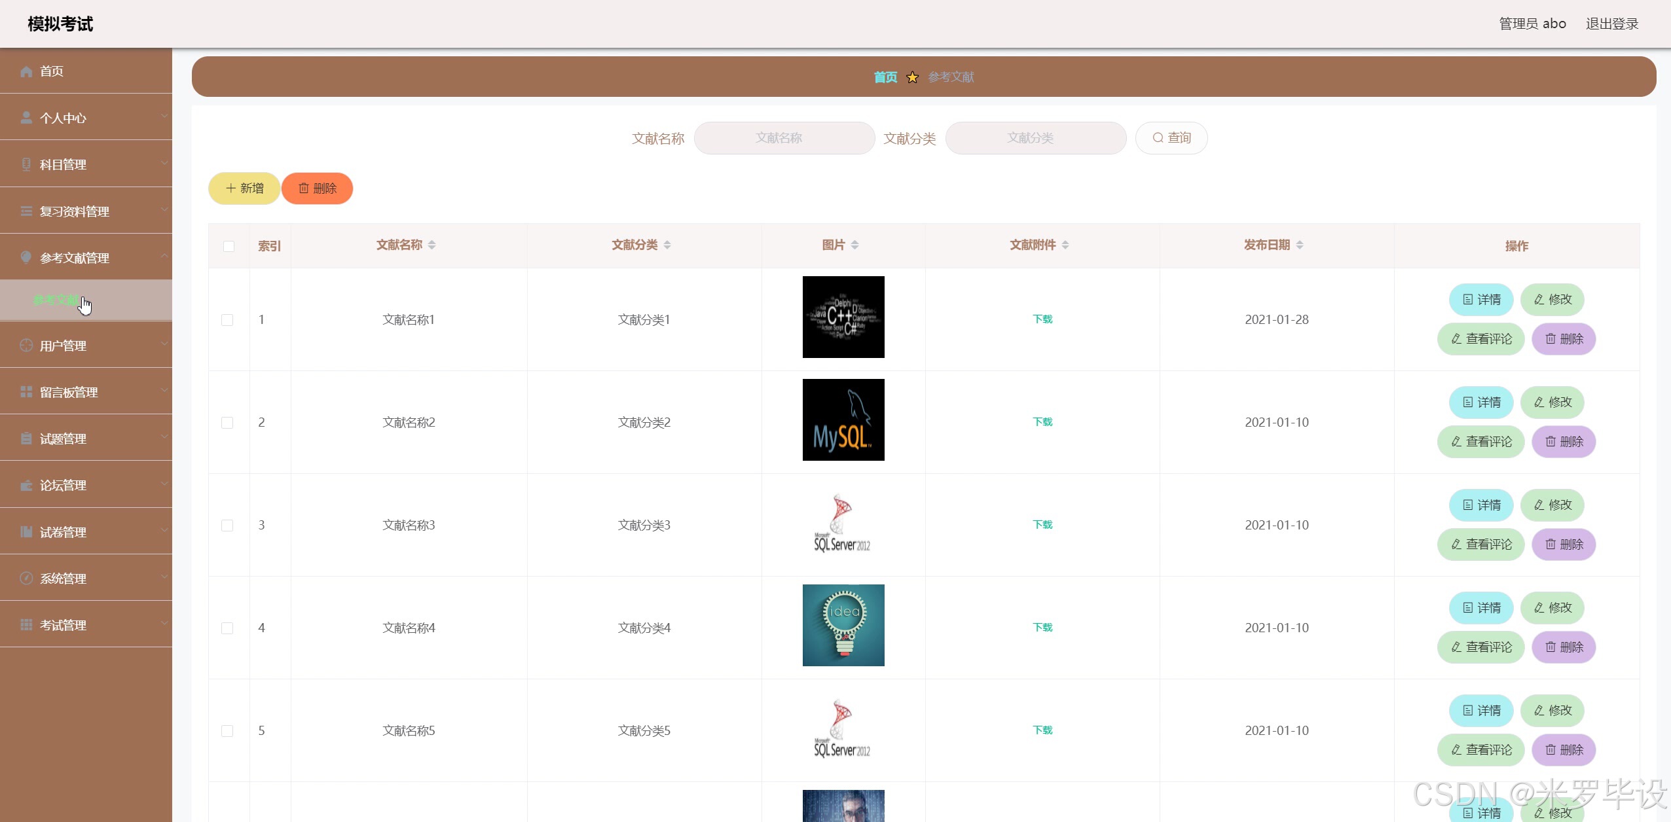Image resolution: width=1671 pixels, height=822 pixels.
Task: Expand the 试题管理 menu chevron
Action: pyautogui.click(x=164, y=437)
